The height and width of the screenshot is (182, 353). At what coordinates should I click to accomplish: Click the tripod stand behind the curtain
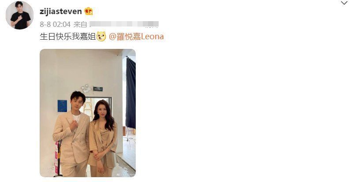point(130,136)
